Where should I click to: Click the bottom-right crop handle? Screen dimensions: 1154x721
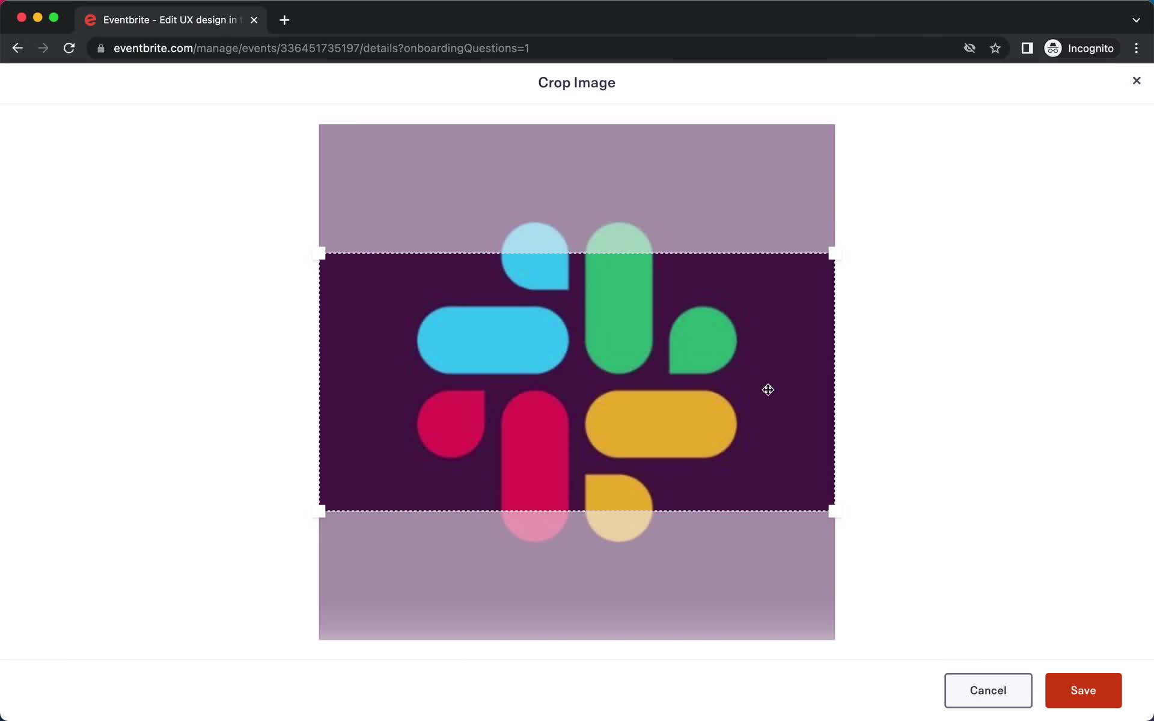point(835,511)
